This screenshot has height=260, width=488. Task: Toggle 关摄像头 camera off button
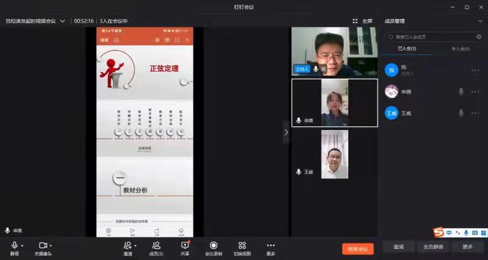[x=43, y=245]
